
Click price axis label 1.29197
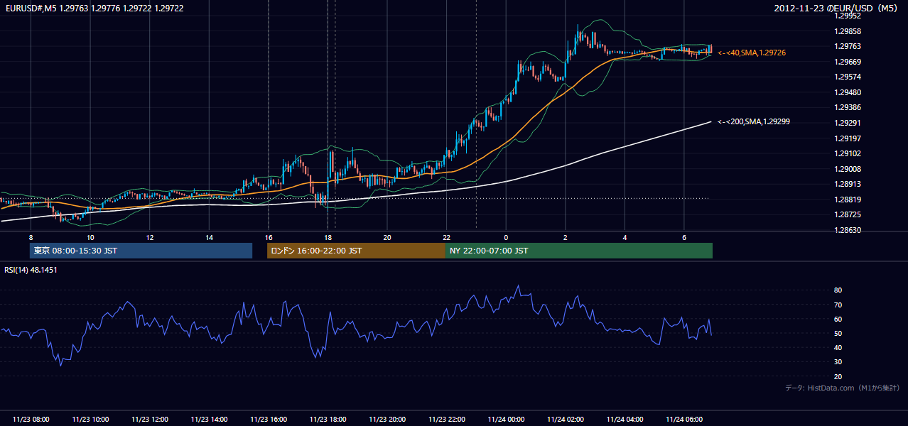click(847, 138)
